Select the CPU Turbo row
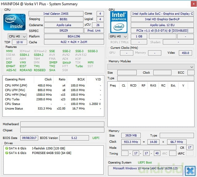 (x=53, y=99)
